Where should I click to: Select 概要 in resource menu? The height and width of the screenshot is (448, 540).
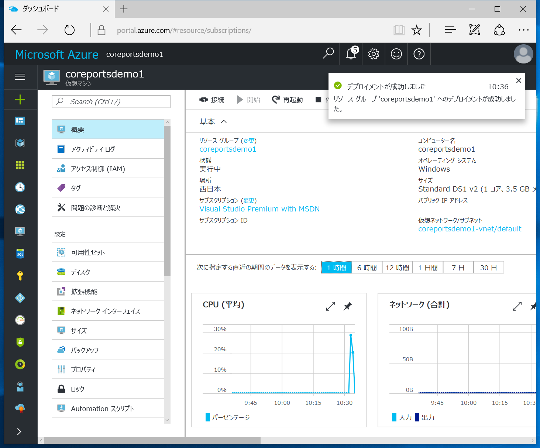click(x=108, y=130)
